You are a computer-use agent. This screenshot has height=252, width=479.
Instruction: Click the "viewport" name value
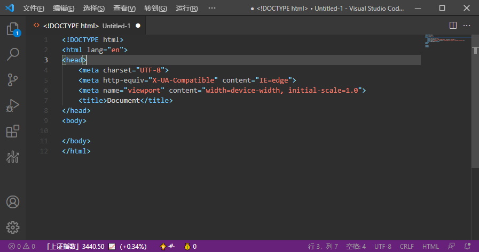tap(144, 90)
